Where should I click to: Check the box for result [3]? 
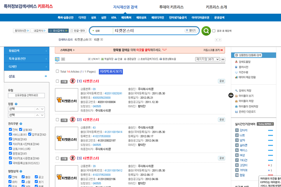[x=57, y=158]
